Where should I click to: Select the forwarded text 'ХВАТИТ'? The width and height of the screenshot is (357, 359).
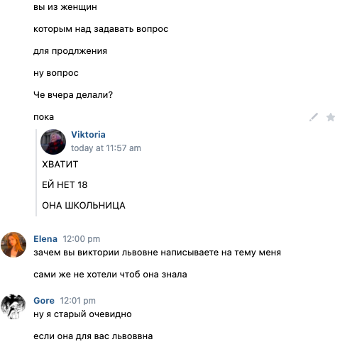(60, 164)
